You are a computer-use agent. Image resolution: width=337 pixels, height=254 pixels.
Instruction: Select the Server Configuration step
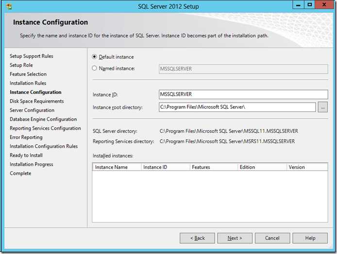tap(32, 110)
